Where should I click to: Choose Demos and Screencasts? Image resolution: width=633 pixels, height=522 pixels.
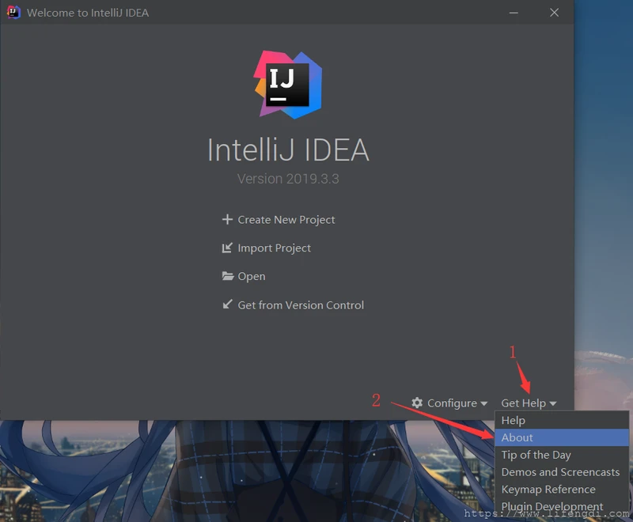pyautogui.click(x=561, y=472)
